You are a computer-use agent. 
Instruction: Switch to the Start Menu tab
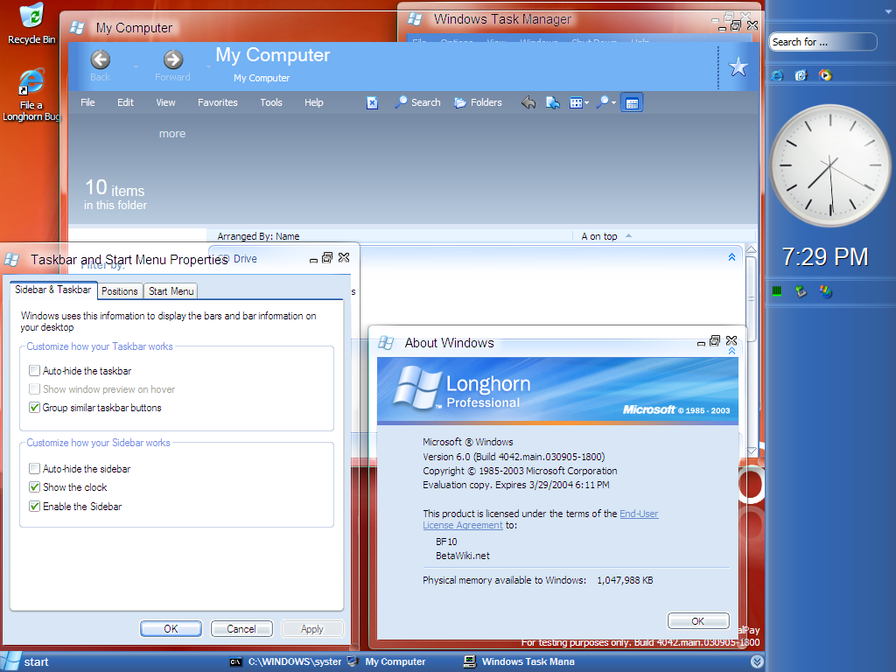[171, 291]
